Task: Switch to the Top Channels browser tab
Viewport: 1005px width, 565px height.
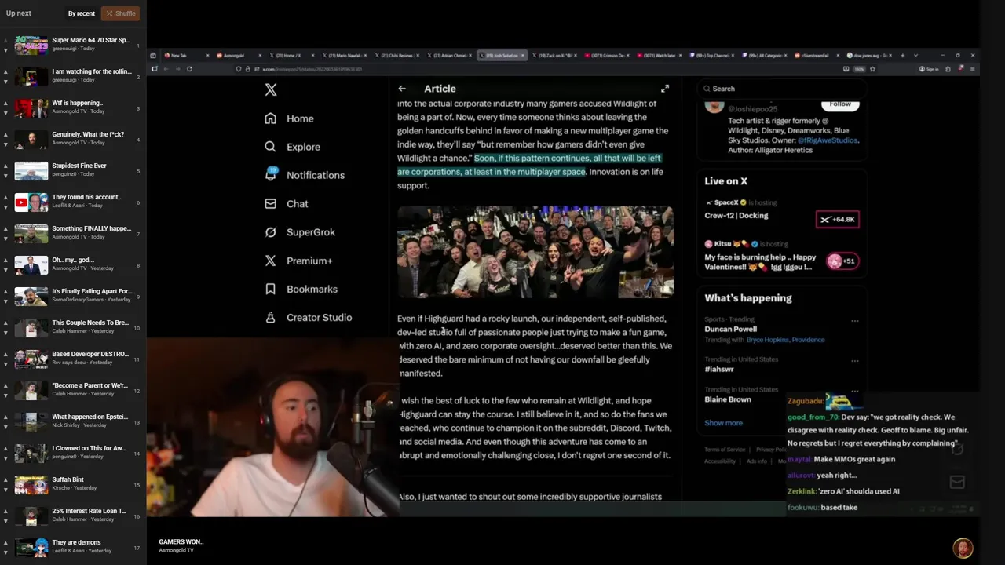Action: [x=714, y=56]
